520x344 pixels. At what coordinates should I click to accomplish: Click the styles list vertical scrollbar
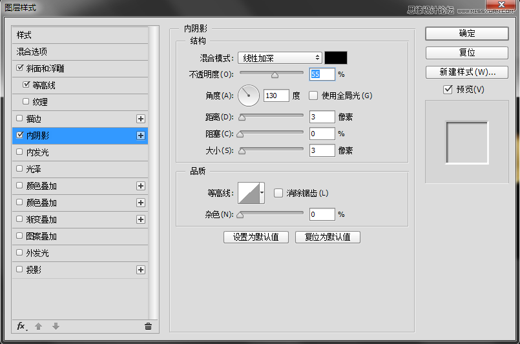pos(153,173)
